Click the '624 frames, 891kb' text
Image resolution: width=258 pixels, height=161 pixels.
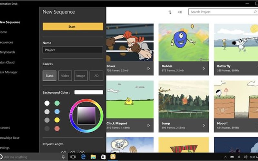coord(228,128)
